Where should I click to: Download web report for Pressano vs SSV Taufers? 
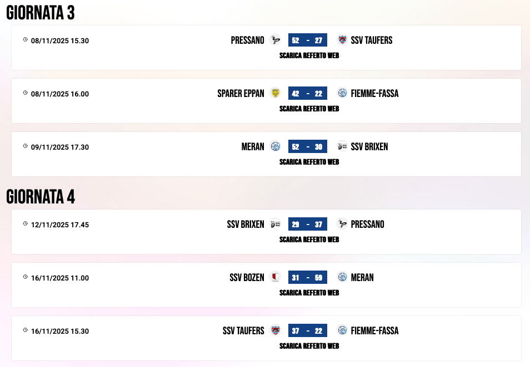309,55
